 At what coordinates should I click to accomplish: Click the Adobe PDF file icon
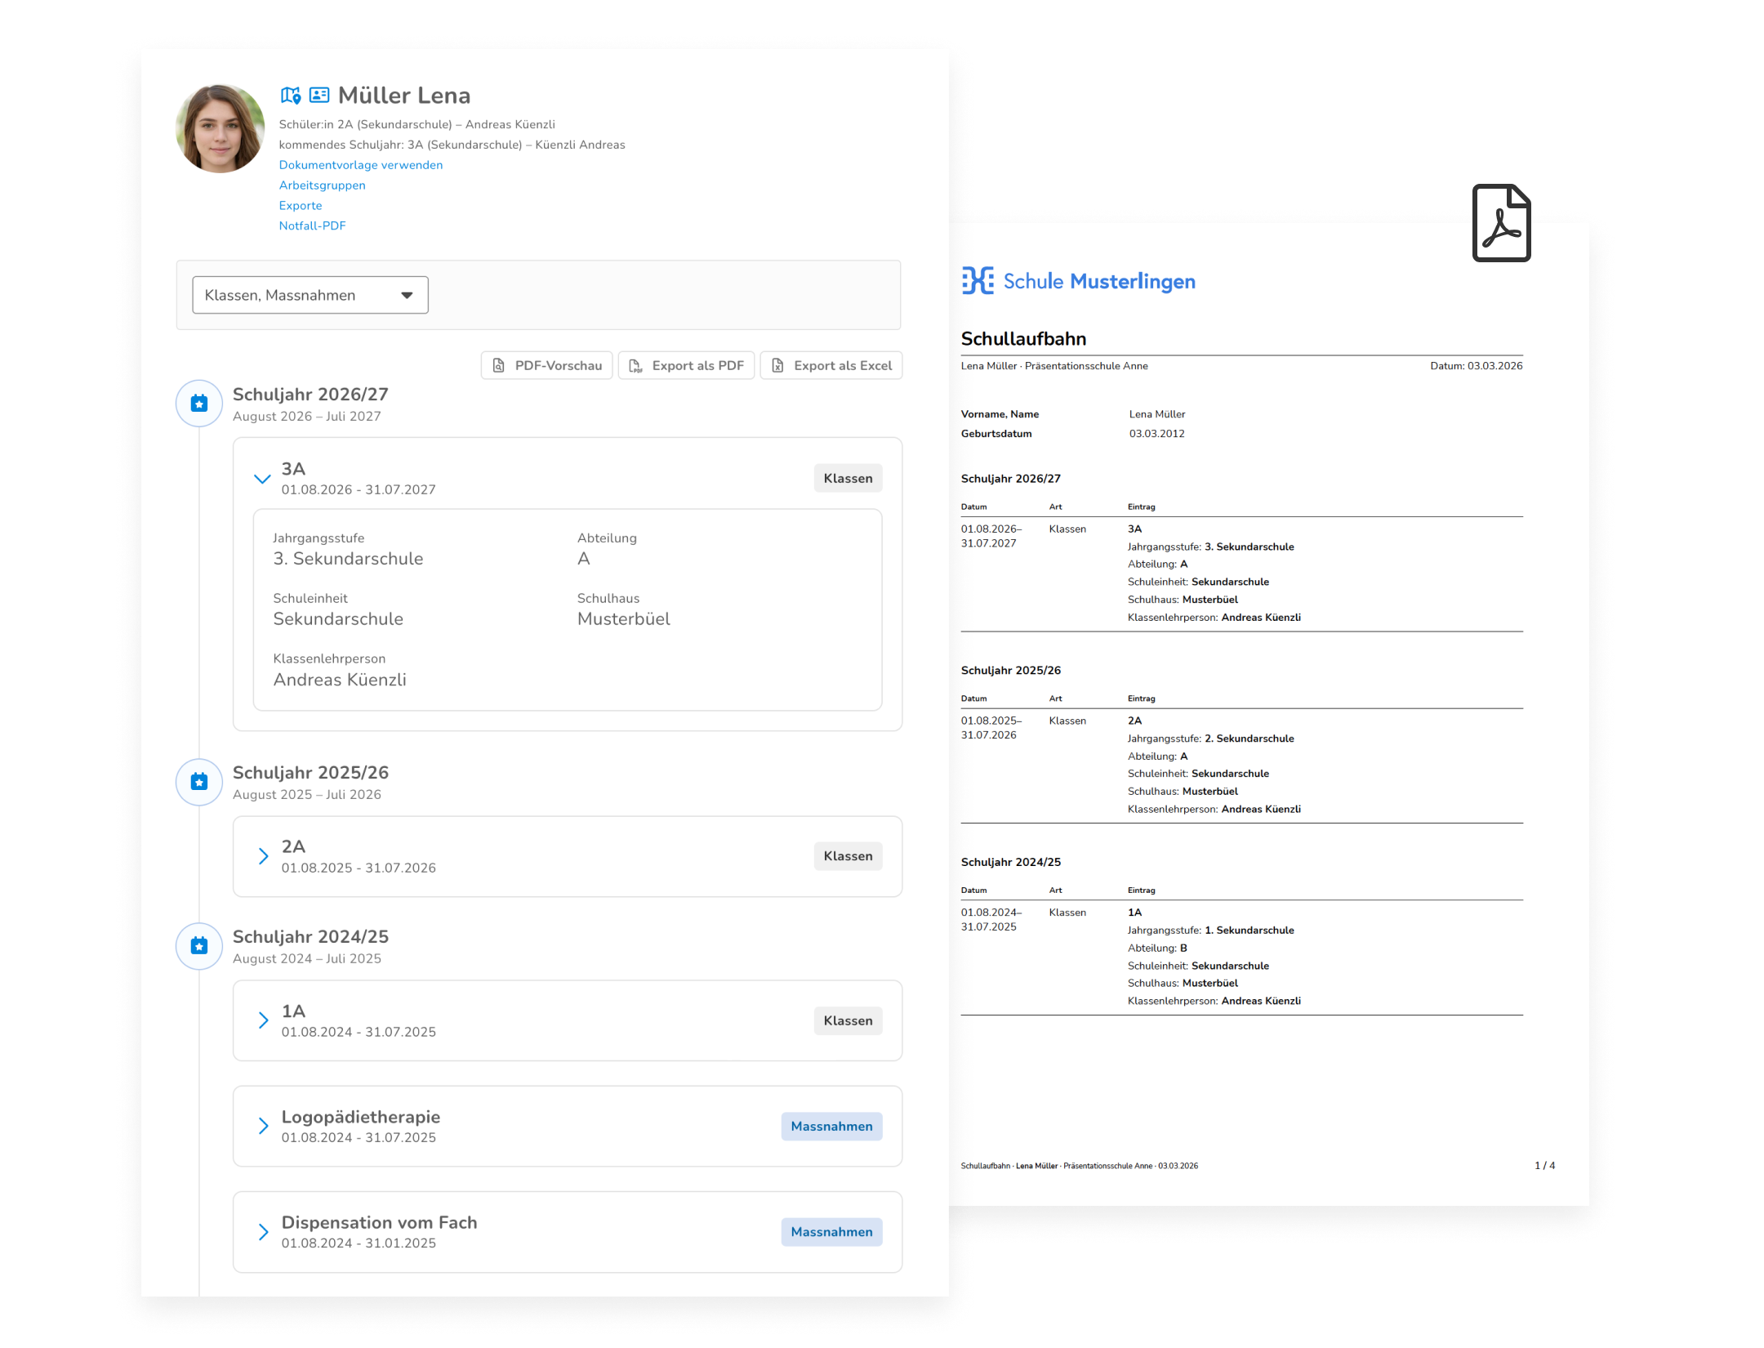[1501, 223]
